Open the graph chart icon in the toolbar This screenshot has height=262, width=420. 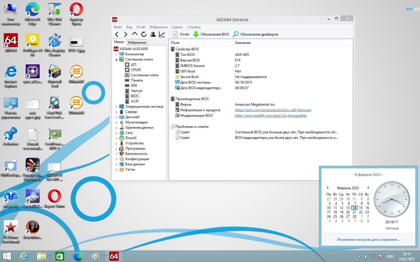tap(162, 34)
